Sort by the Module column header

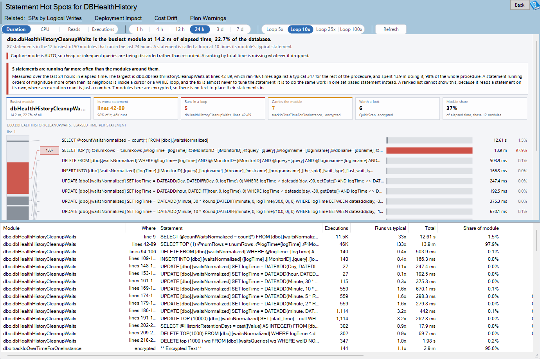[63, 228]
